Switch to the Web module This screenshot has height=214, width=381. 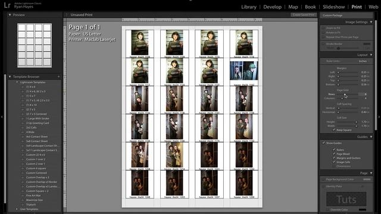373,7
